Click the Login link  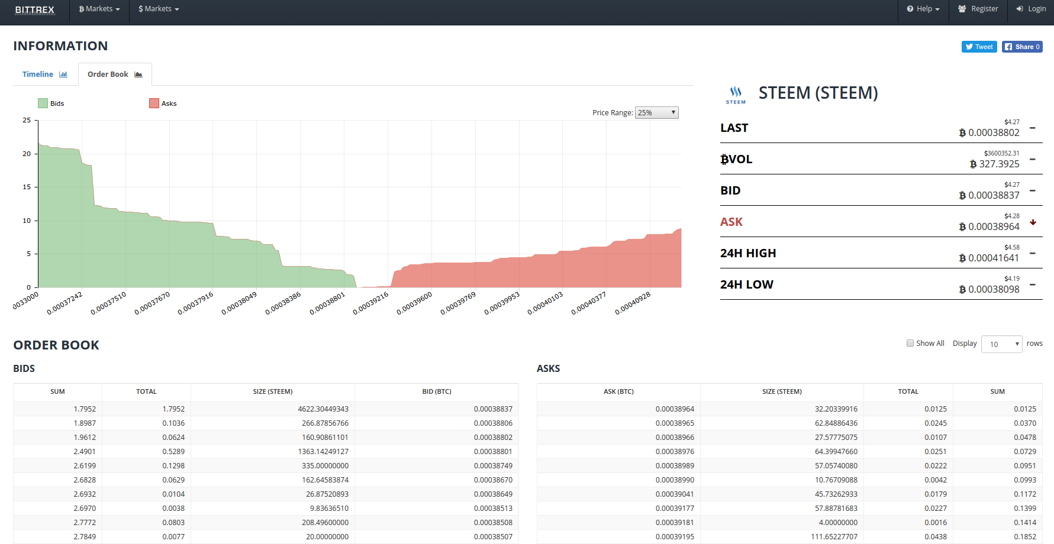1031,9
